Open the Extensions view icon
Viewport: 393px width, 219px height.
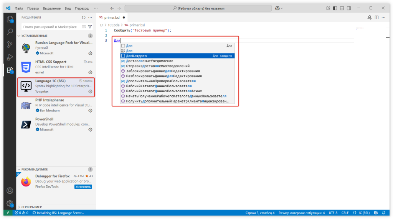(x=10, y=70)
